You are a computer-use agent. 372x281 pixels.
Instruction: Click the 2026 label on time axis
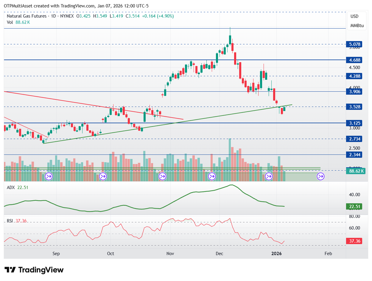click(277, 254)
